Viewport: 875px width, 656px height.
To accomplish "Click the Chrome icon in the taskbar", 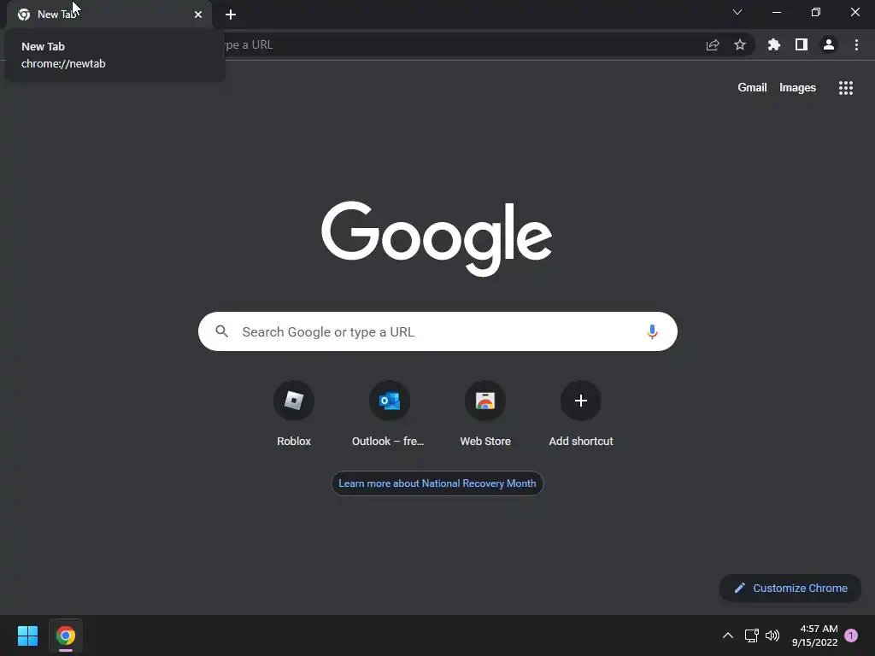I will tap(66, 635).
